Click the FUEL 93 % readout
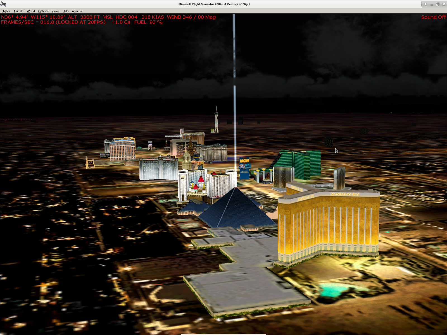This screenshot has height=335, width=447. pos(148,22)
